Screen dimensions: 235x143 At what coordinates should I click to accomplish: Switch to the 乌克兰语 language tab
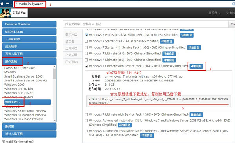72,55
